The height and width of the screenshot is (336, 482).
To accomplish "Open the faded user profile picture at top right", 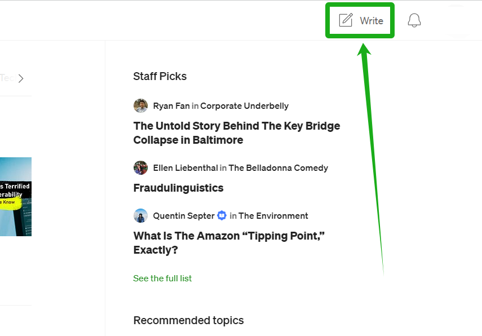I will click(x=458, y=20).
